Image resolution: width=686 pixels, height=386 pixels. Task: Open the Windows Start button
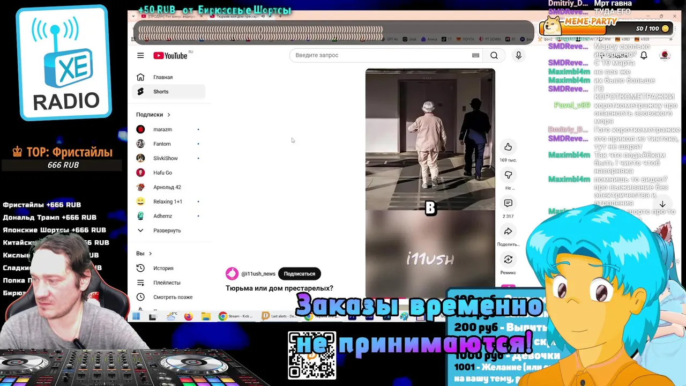[136, 316]
